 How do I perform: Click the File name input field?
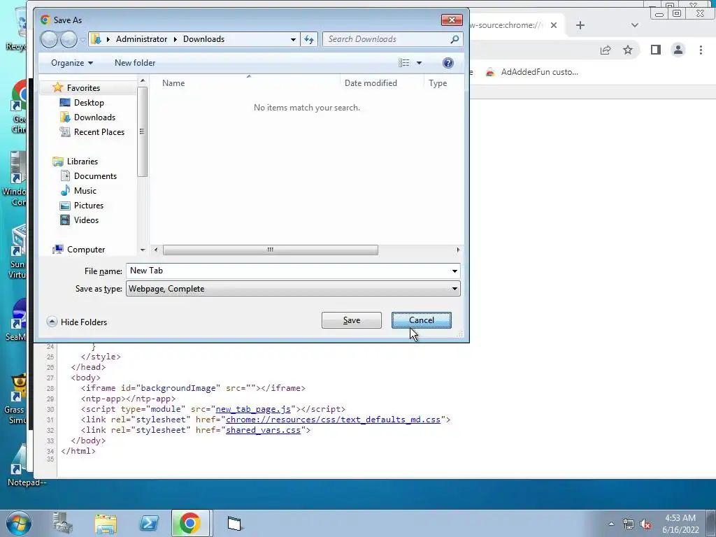pos(288,271)
